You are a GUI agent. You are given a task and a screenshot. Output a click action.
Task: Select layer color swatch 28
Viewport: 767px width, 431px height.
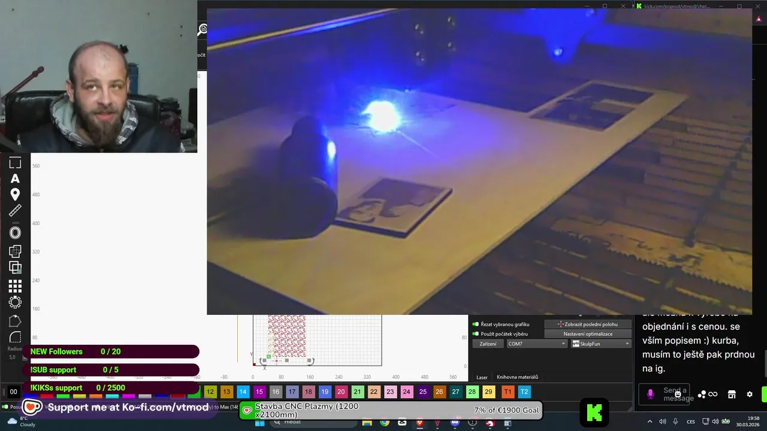click(472, 392)
